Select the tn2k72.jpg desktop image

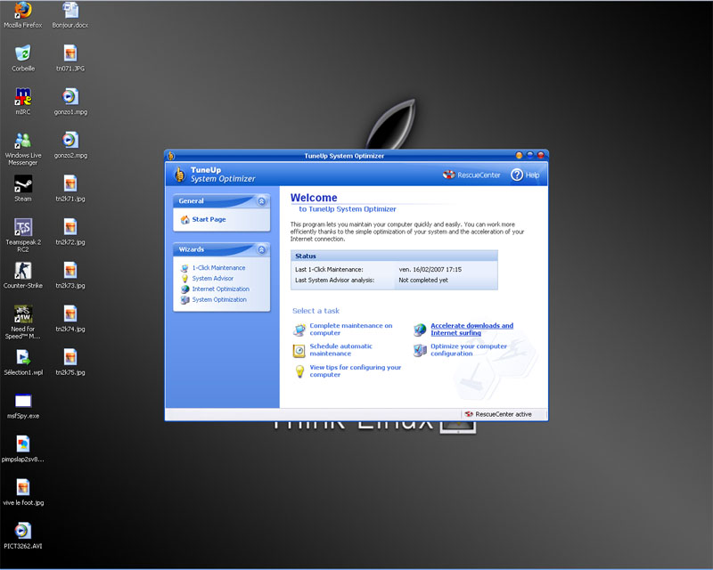point(70,232)
